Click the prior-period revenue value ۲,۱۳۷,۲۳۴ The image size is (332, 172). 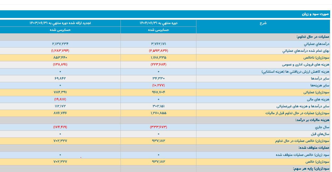(x=60, y=44)
